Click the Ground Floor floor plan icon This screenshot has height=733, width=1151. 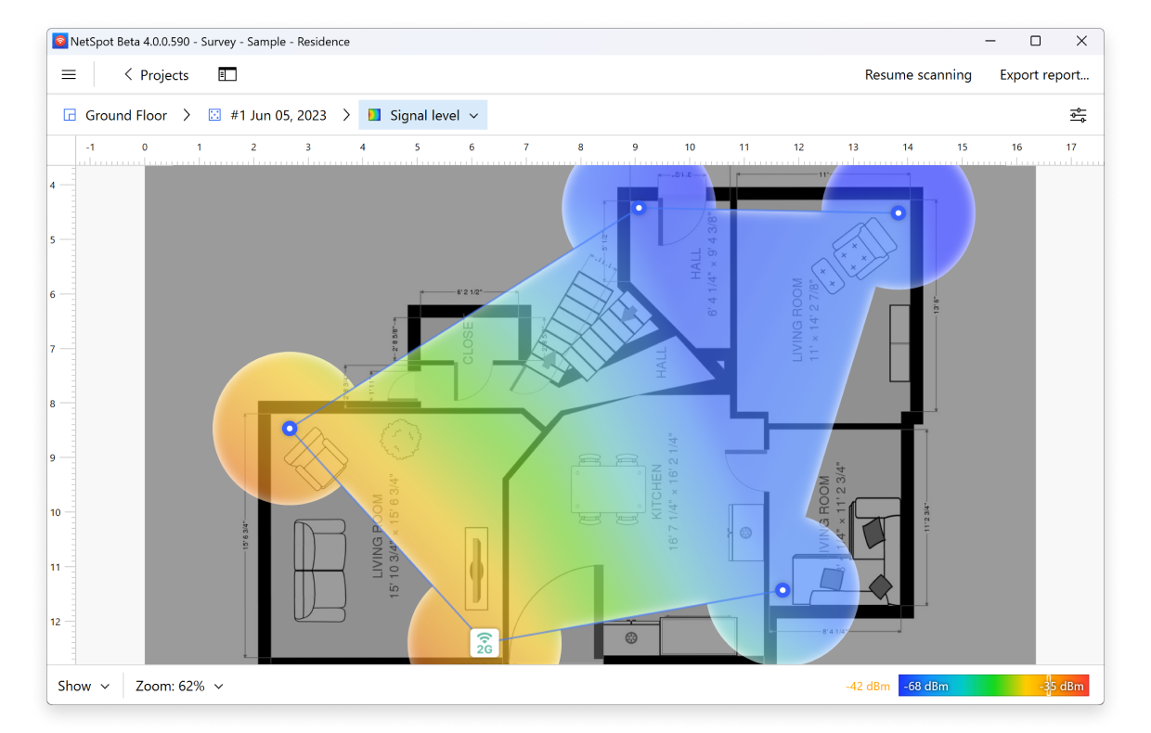[70, 115]
